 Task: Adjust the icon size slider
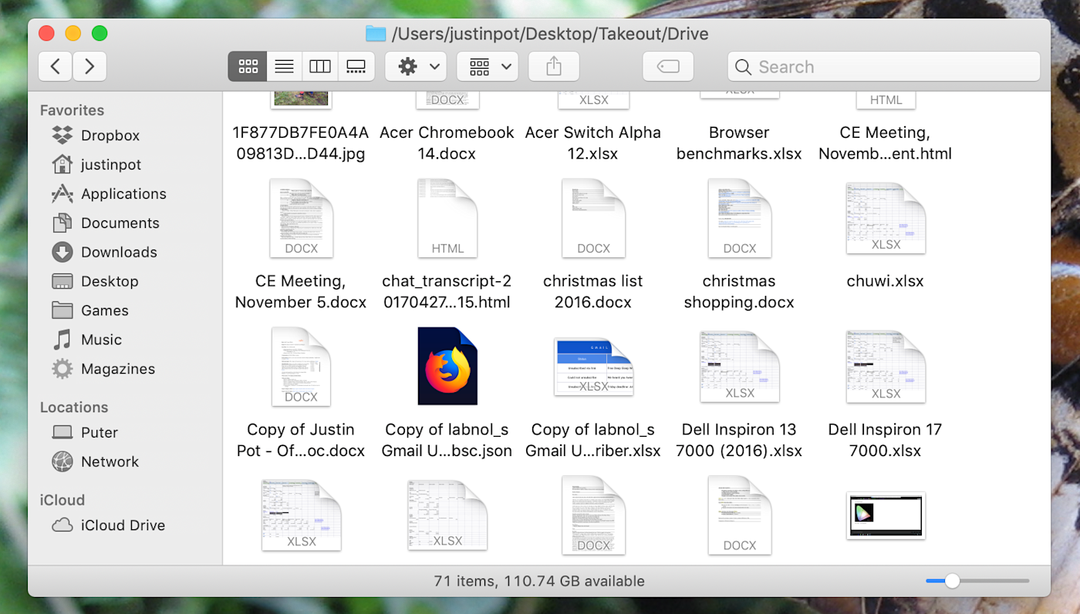pos(952,581)
